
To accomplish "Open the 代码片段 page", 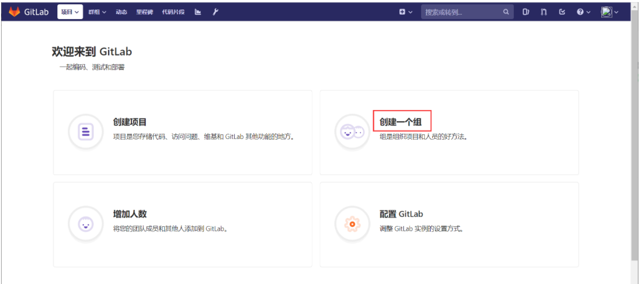I will coord(173,12).
